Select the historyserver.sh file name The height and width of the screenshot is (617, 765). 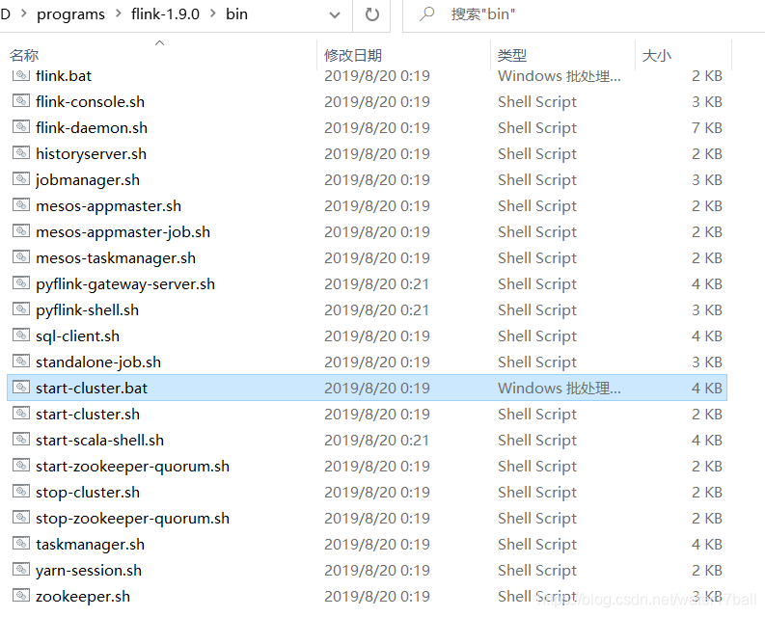(92, 153)
